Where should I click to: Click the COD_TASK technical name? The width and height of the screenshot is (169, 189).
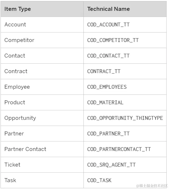[x=99, y=181]
